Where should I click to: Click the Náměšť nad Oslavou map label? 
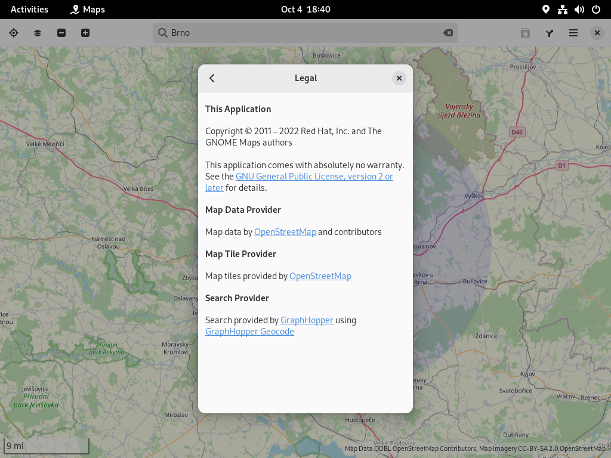[109, 243]
